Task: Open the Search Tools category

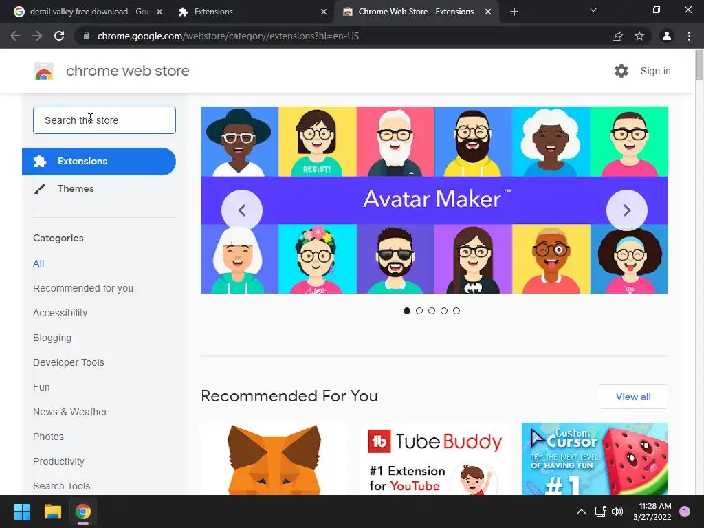Action: [61, 486]
